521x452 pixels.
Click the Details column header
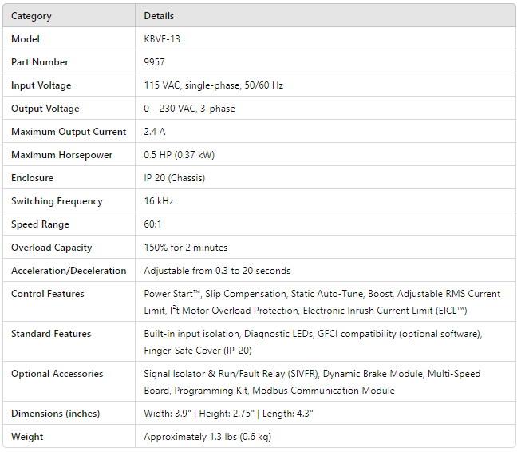coord(159,16)
